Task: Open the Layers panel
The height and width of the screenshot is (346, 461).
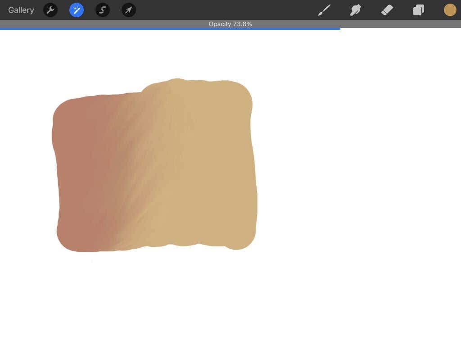Action: click(x=419, y=10)
